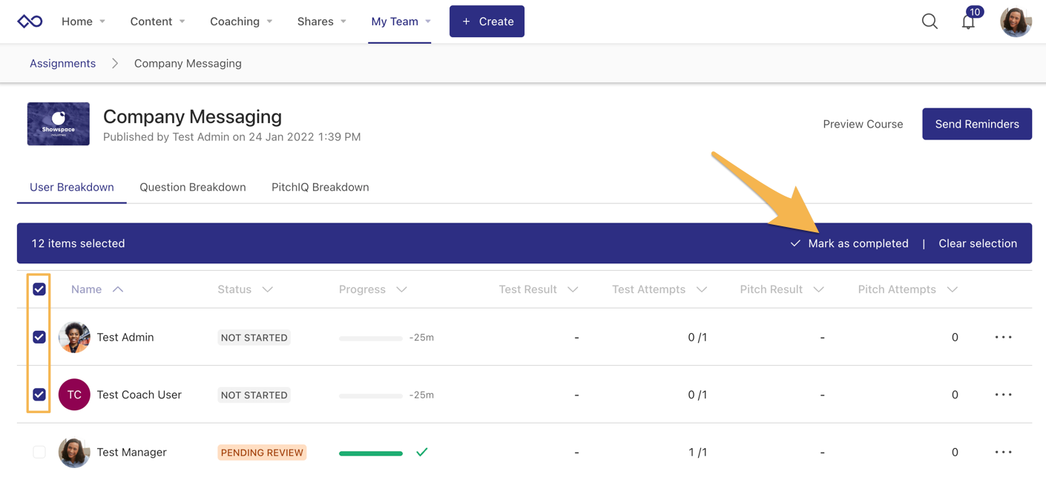Click the NOT STARTED badge for Test Admin
The width and height of the screenshot is (1046, 477).
point(254,338)
